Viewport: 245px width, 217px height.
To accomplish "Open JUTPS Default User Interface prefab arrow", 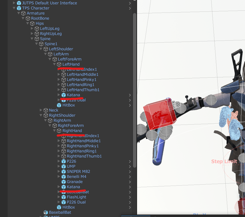I will click(x=130, y=3).
